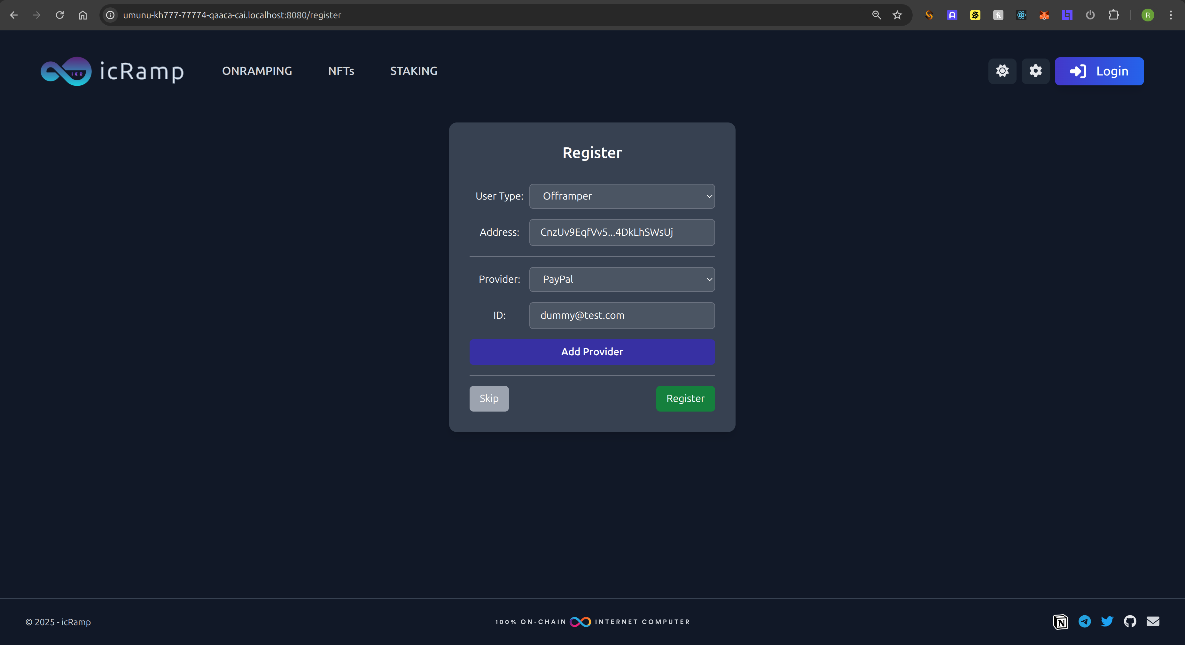Toggle the light/dark theme sun icon

pos(1002,71)
